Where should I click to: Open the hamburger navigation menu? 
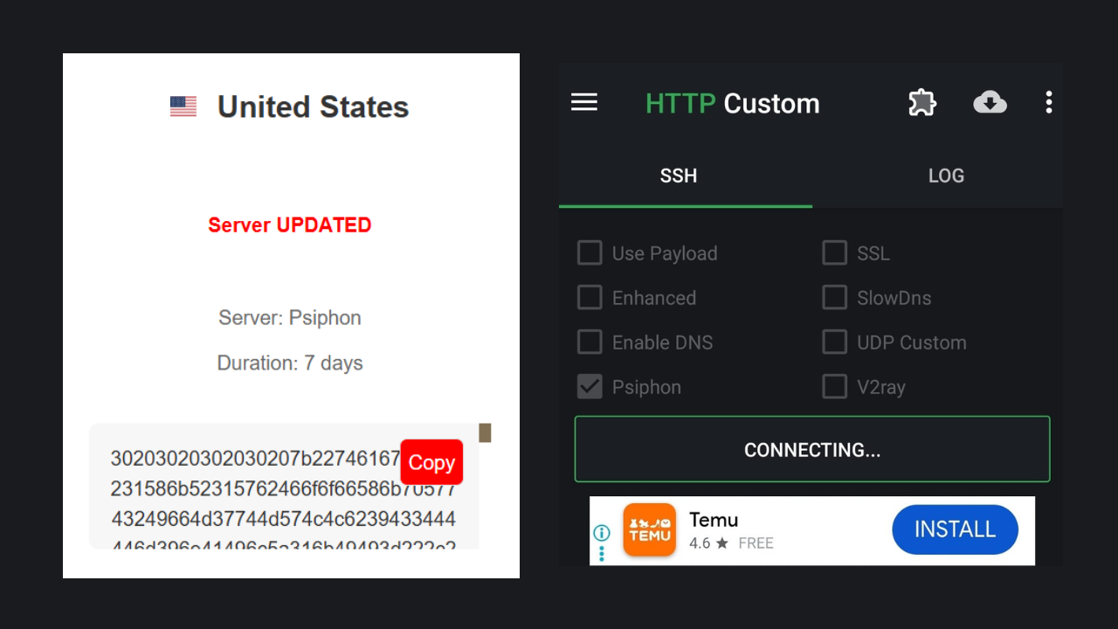point(584,103)
